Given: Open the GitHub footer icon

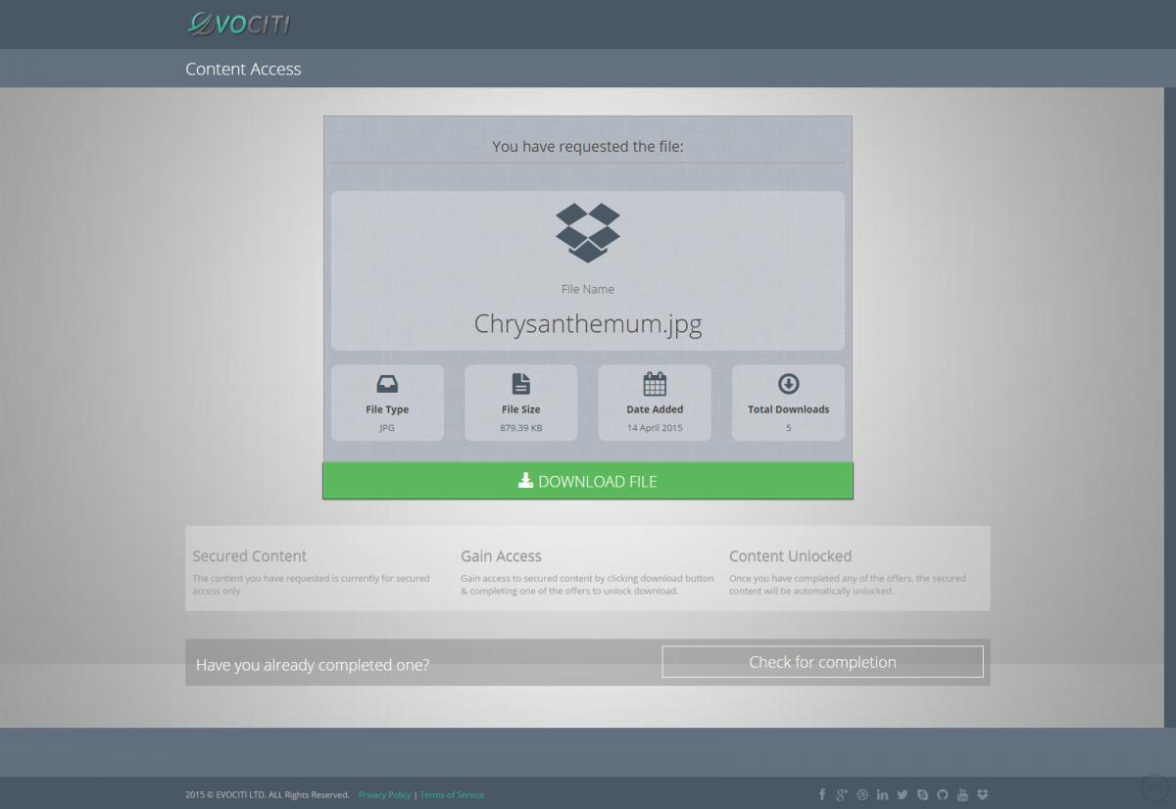Looking at the screenshot, I should point(943,794).
